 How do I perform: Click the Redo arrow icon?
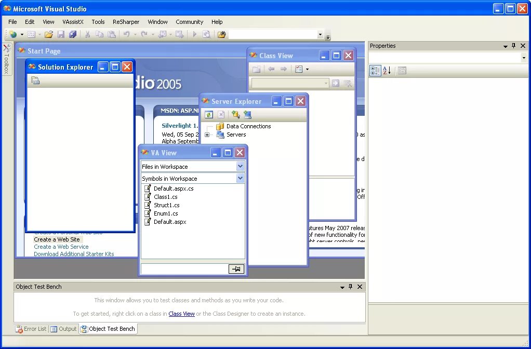[144, 34]
